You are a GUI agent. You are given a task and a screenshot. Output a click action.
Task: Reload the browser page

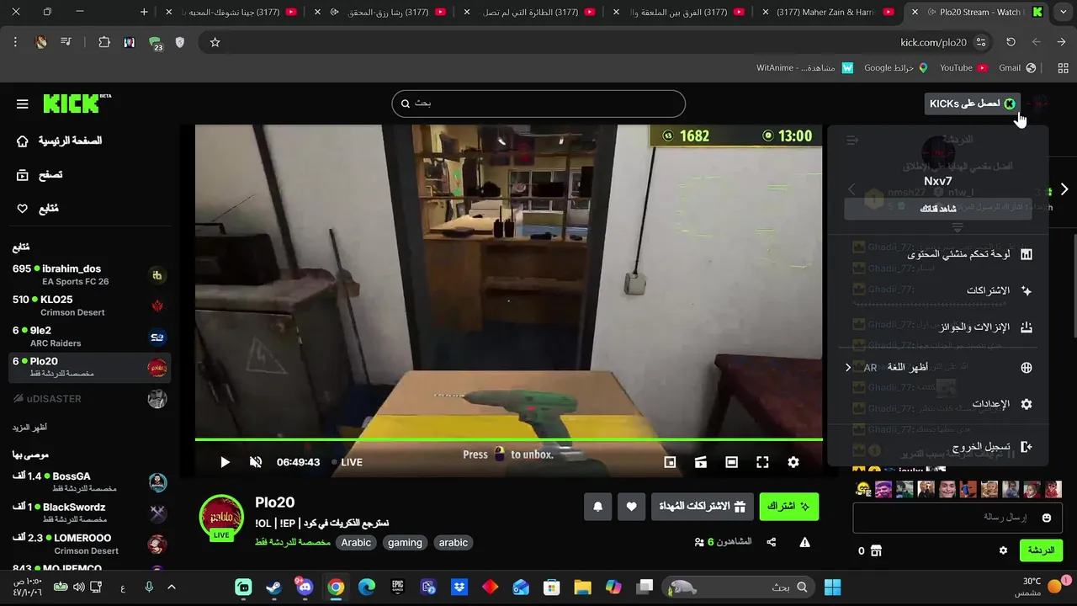[1011, 42]
